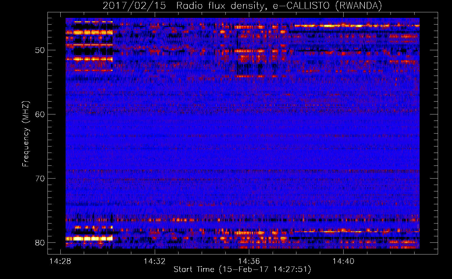Click the 14:40 time tick label
The height and width of the screenshot is (279, 452).
coord(343,261)
